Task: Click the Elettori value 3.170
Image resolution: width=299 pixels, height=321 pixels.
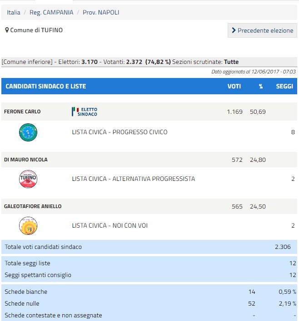Action: [x=90, y=62]
